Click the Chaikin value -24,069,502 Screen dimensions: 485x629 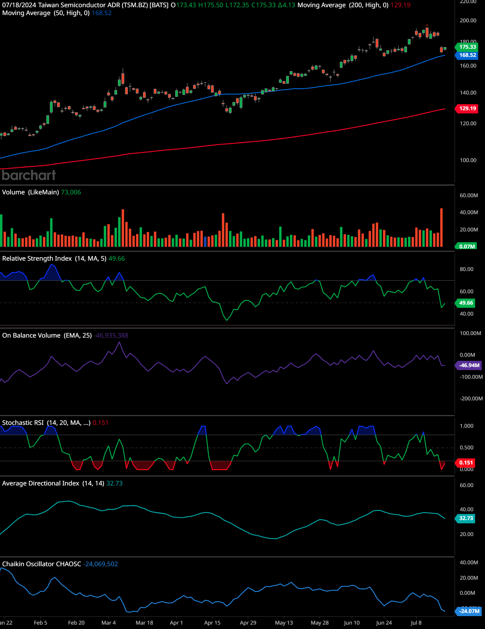click(101, 564)
